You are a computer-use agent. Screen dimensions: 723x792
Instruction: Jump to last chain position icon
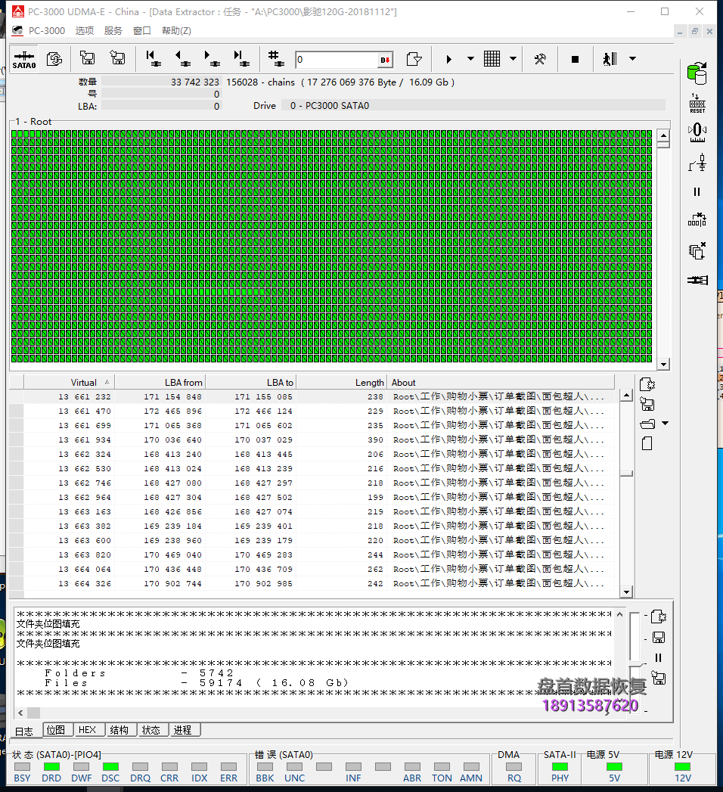(241, 58)
